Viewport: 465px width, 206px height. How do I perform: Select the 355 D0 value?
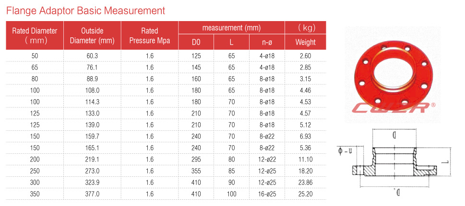[196, 171]
